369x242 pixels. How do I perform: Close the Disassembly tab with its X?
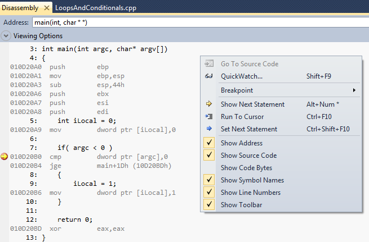pyautogui.click(x=47, y=8)
